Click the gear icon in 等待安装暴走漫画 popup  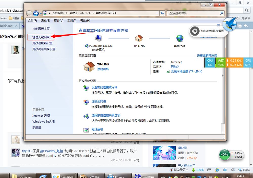[195, 31]
